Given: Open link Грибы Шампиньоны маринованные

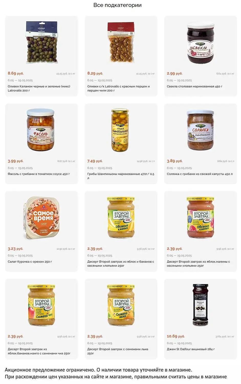Looking at the screenshot, I should click(120, 174).
